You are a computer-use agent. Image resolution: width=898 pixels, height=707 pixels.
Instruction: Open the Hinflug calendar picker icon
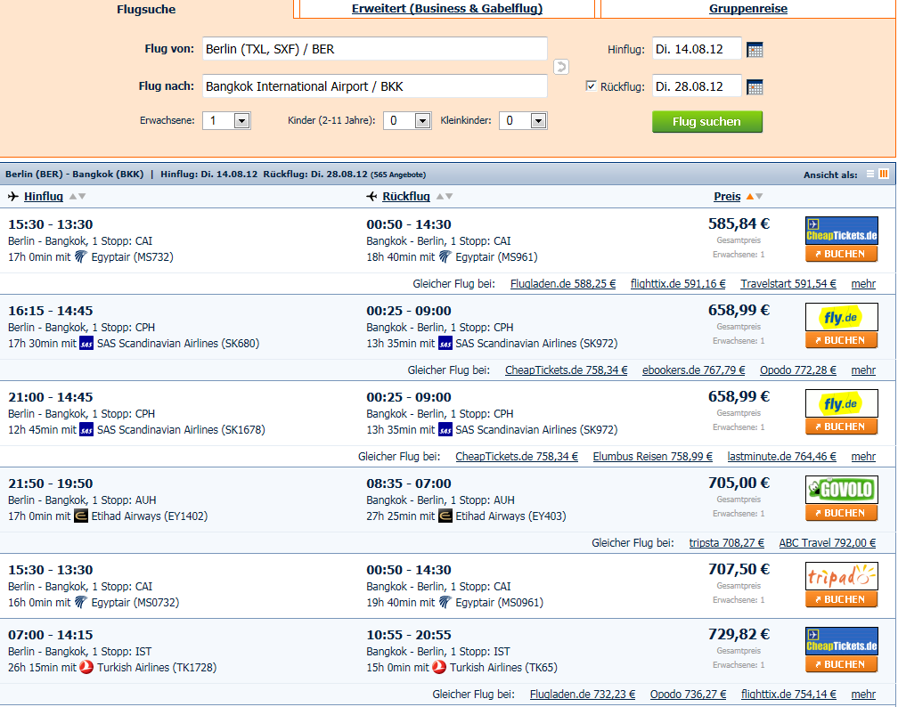[x=755, y=50]
